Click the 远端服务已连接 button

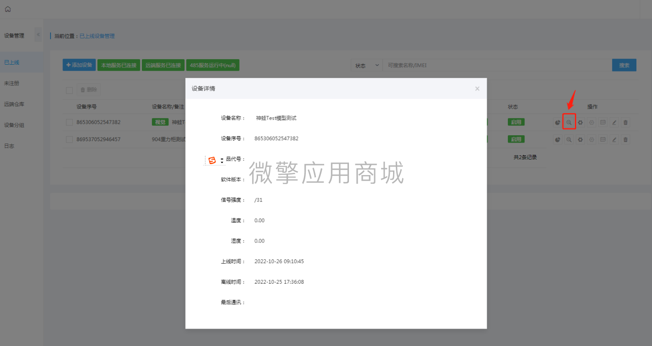163,65
